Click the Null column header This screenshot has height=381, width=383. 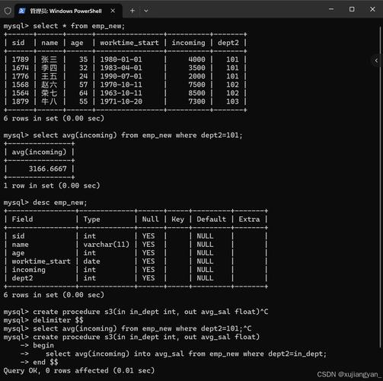pyautogui.click(x=150, y=219)
